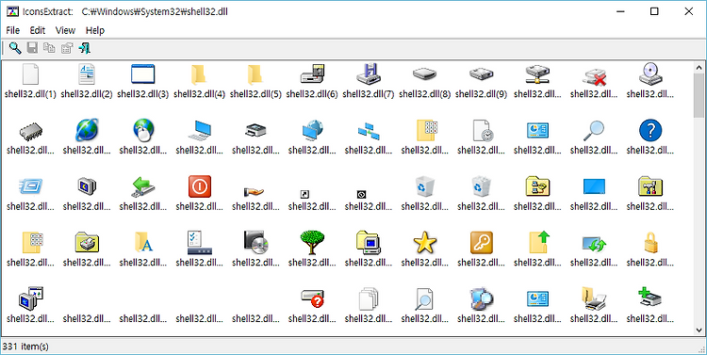Click the scrollbar down arrow
Screen dimensions: 707x355
pos(699,330)
